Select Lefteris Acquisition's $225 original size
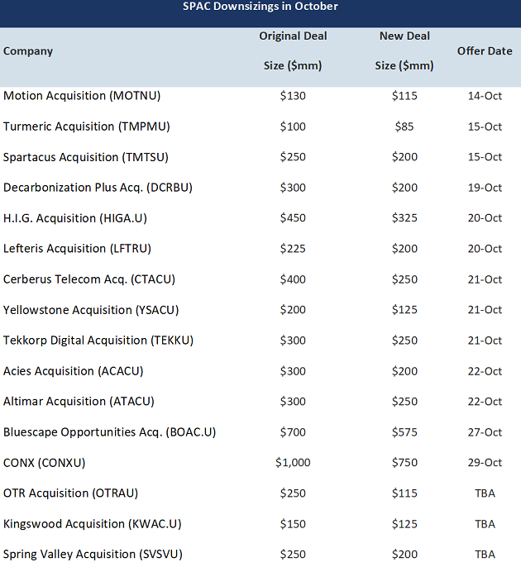521x567 pixels. point(293,249)
